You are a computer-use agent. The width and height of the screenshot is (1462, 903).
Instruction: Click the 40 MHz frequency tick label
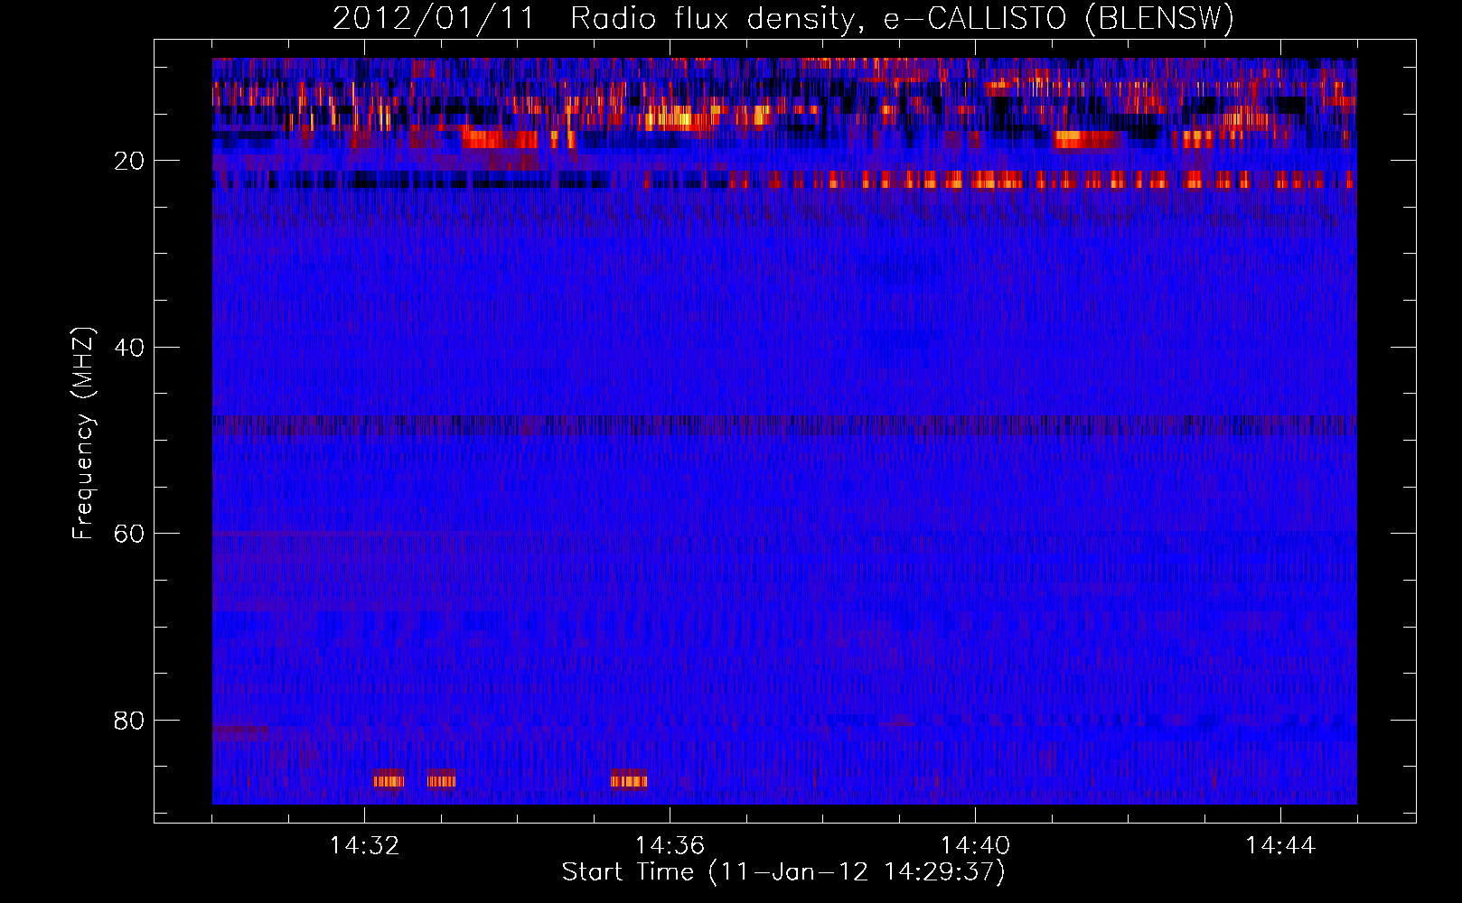[x=129, y=348]
